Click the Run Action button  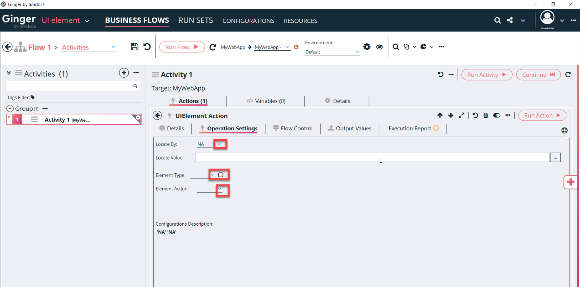(x=542, y=116)
